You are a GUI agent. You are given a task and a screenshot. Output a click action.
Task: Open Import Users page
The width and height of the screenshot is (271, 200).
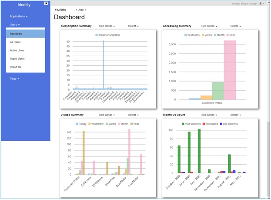click(17, 58)
